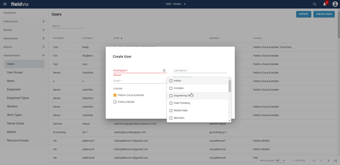Check the Mechanic role checkbox
340x165 pixels.
171,118
